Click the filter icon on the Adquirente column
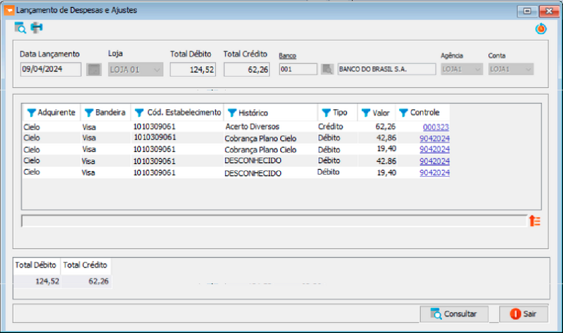The width and height of the screenshot is (563, 333). 31,113
